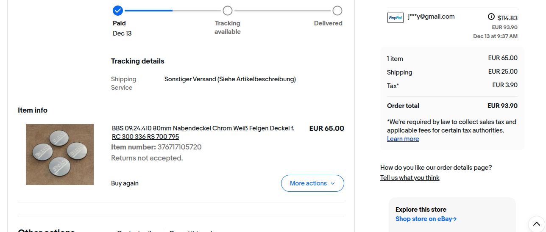Click Tell us what you think
The width and height of the screenshot is (546, 232).
[409, 178]
